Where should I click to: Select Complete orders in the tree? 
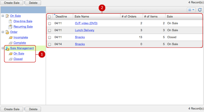(x=20, y=43)
